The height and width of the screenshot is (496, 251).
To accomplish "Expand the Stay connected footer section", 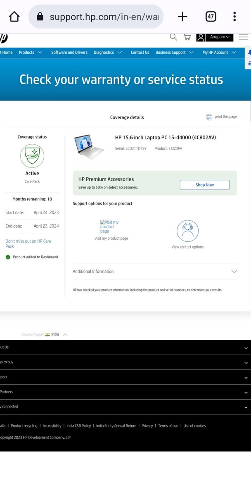I will 125,407.
